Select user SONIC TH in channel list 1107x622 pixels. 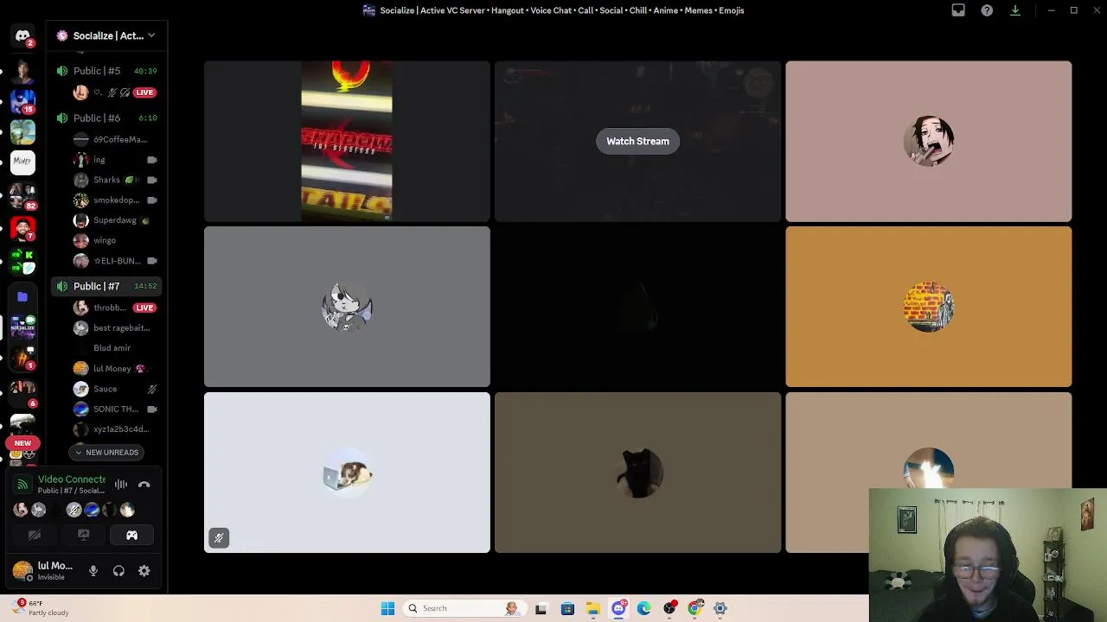114,409
